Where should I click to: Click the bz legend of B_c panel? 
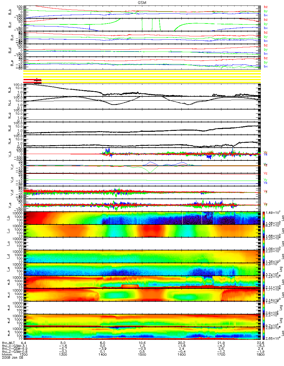(266, 20)
